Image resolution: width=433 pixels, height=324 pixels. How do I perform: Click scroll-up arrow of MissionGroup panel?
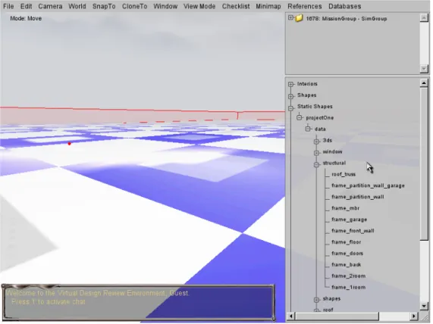pos(424,18)
